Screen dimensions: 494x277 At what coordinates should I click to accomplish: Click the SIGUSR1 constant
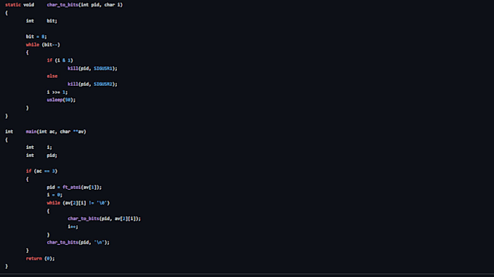pos(102,68)
